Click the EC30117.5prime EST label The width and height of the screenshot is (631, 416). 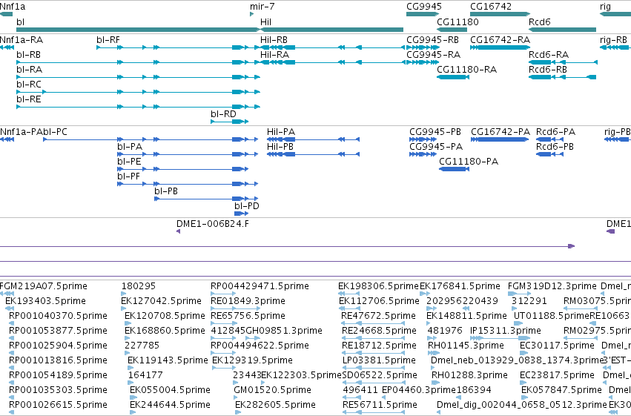point(557,346)
